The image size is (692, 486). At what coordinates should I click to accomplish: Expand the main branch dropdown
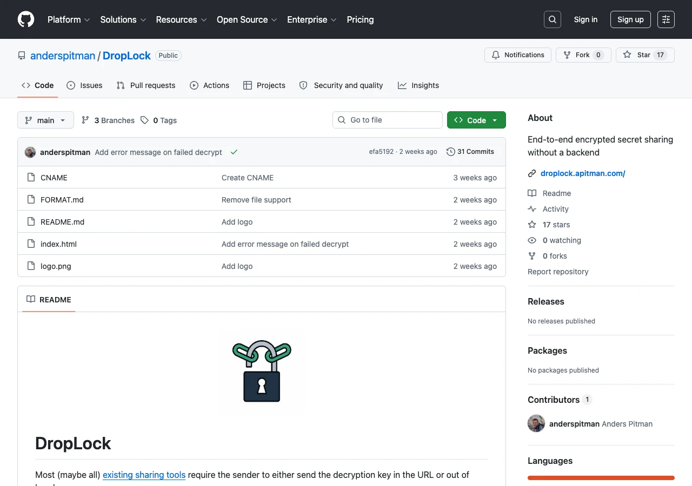pyautogui.click(x=45, y=120)
